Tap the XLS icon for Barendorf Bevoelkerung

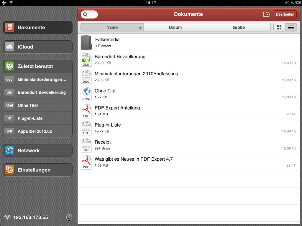[x=86, y=59]
